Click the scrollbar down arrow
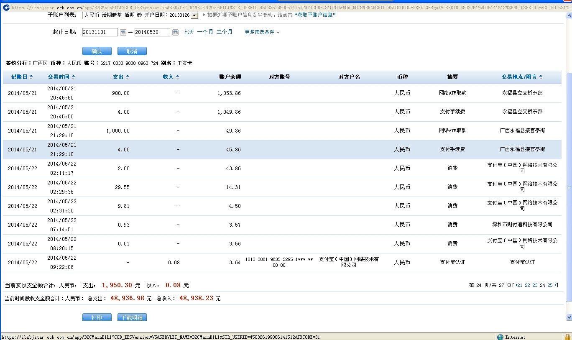Screen dimensions: 572x340 [x=569, y=317]
